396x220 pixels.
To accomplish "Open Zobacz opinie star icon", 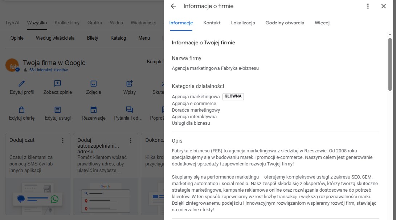I will (x=57, y=84).
